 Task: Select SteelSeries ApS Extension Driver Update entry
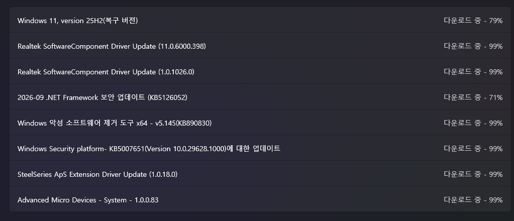(260, 174)
